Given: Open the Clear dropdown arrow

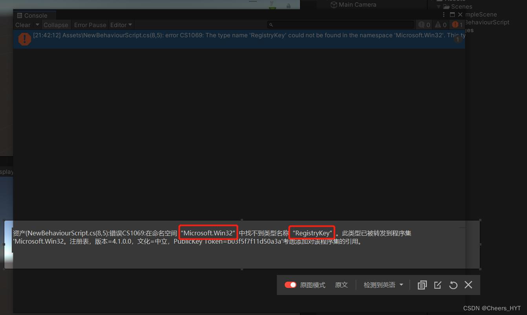Looking at the screenshot, I should pos(37,24).
